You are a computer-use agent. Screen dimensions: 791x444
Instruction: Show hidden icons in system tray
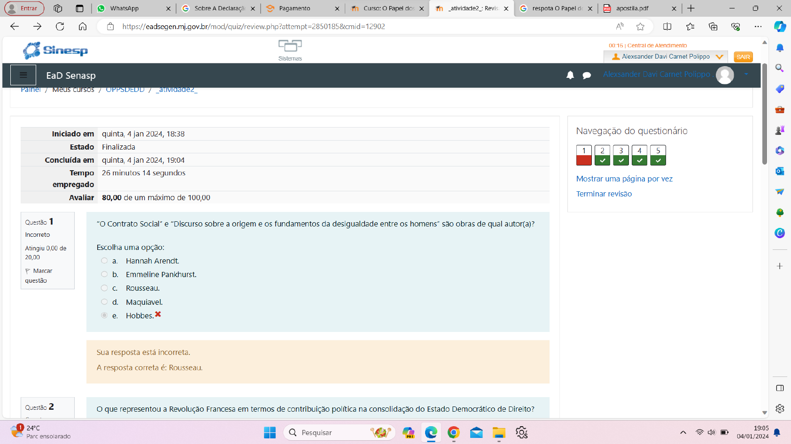683,432
